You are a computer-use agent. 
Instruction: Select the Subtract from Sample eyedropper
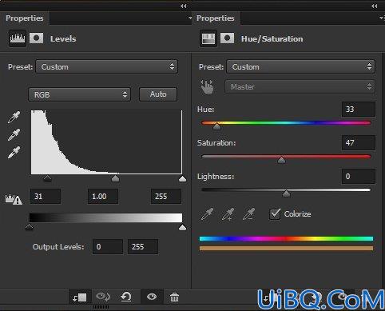(x=248, y=214)
